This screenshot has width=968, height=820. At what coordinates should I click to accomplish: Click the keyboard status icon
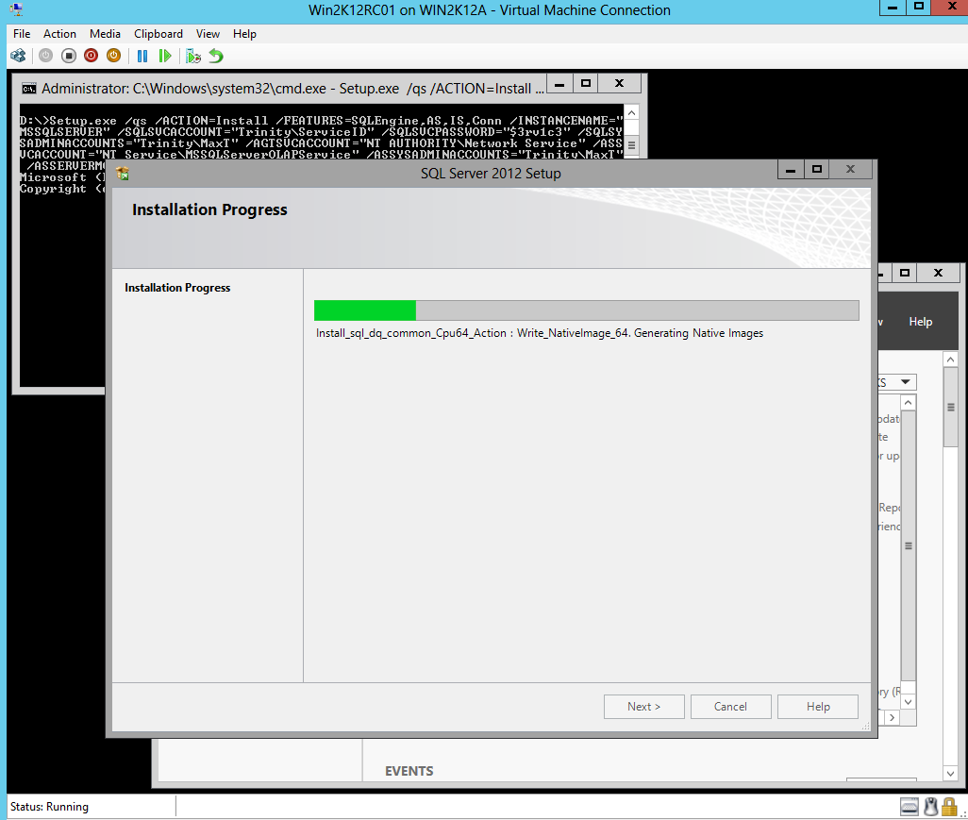910,807
